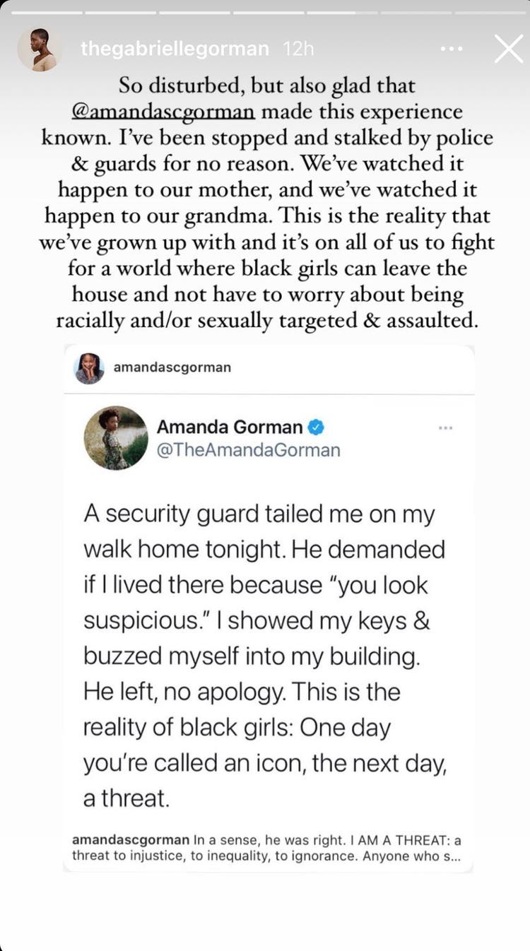Tap the small amandascgorman avatar in the post header
Screen dimensions: 530x951
pyautogui.click(x=89, y=368)
